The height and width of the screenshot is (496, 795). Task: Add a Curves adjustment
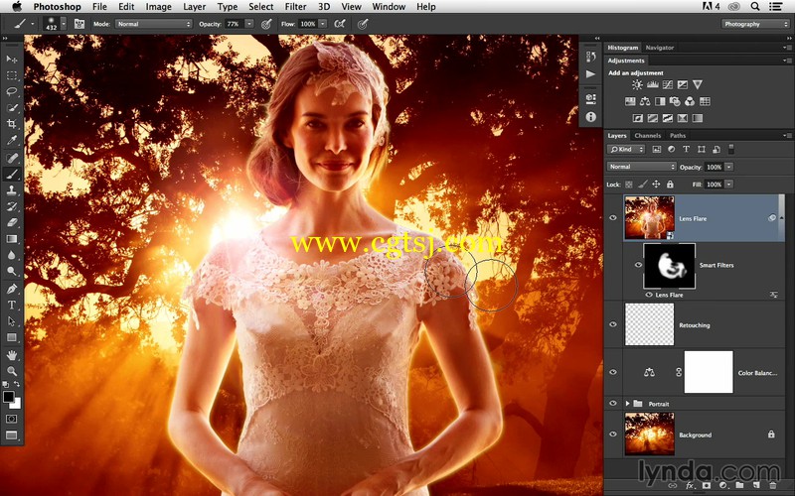tap(668, 85)
